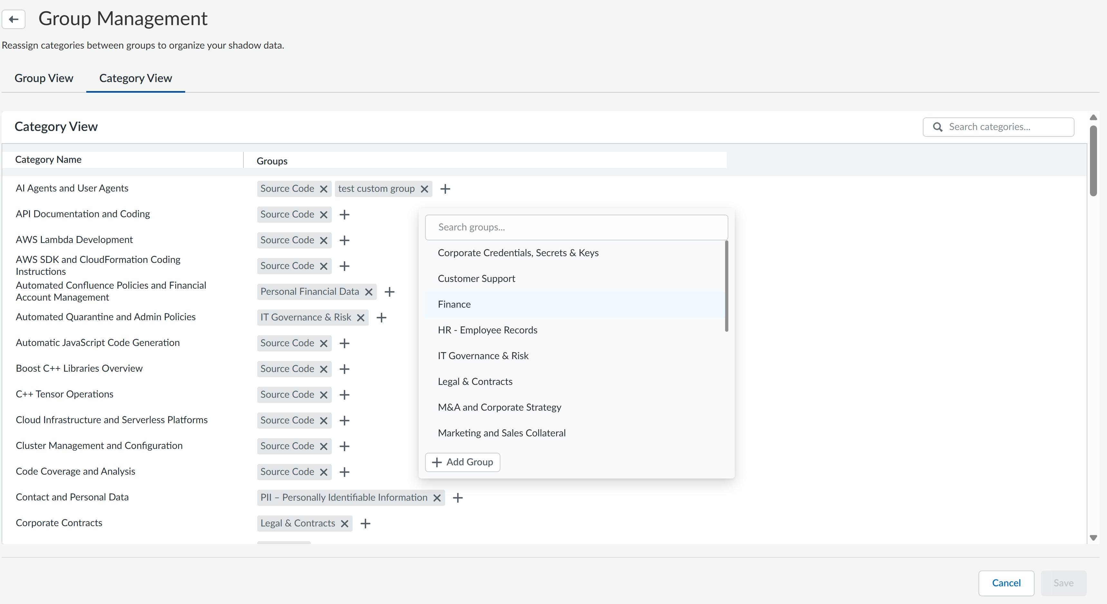Remove Source Code from Code Coverage and Analysis
Image resolution: width=1107 pixels, height=604 pixels.
[324, 472]
